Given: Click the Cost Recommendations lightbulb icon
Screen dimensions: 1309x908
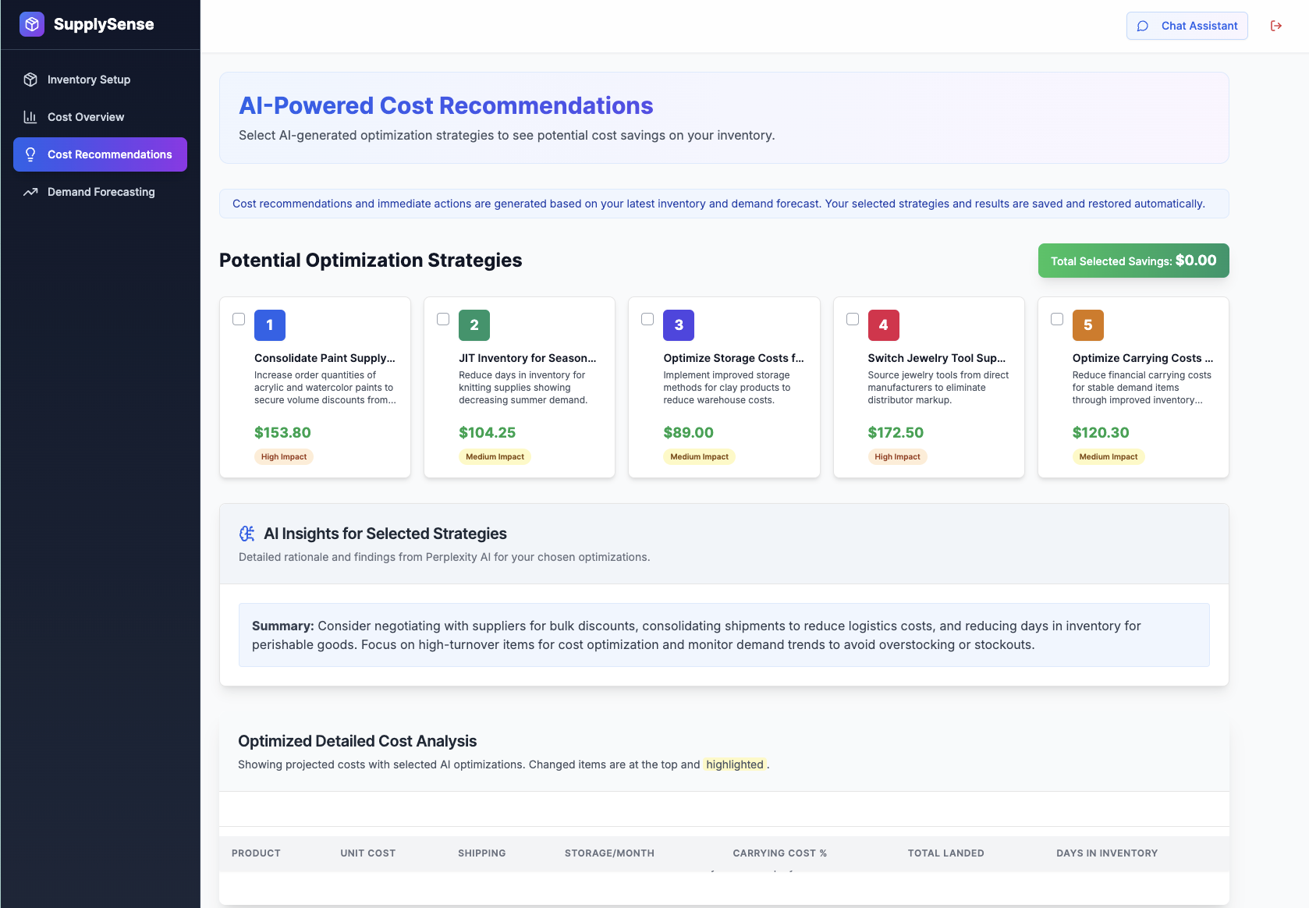Looking at the screenshot, I should [x=30, y=154].
